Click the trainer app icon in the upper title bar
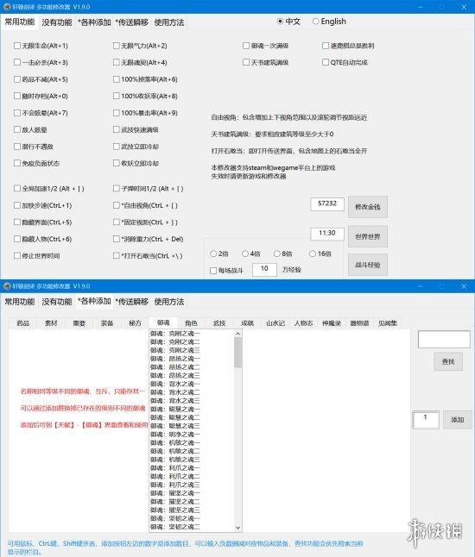The image size is (475, 557). [7, 7]
